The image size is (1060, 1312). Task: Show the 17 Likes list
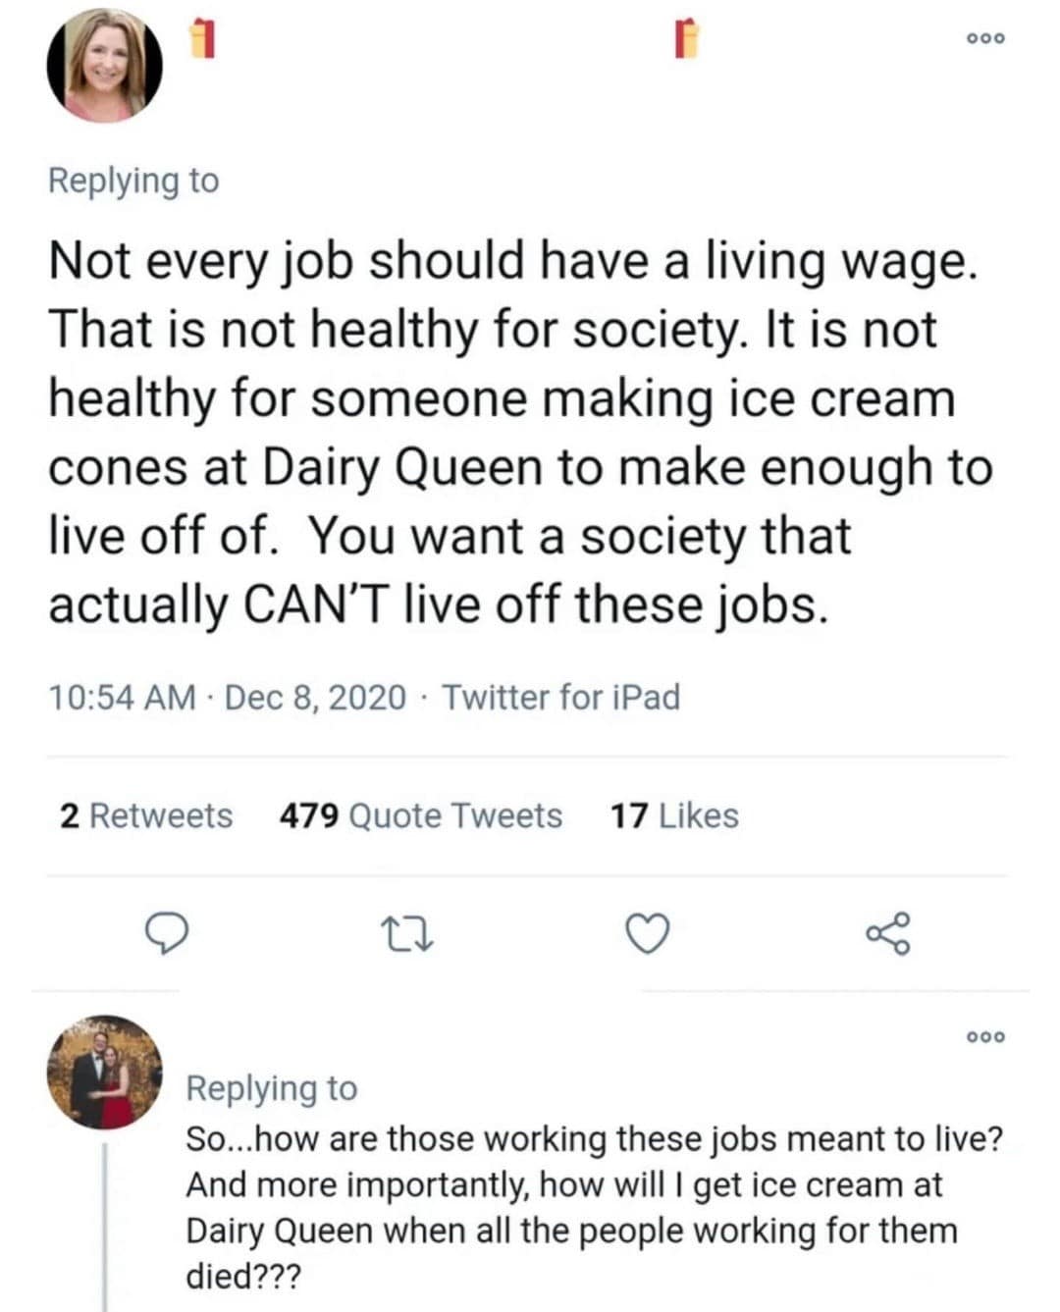coord(674,815)
